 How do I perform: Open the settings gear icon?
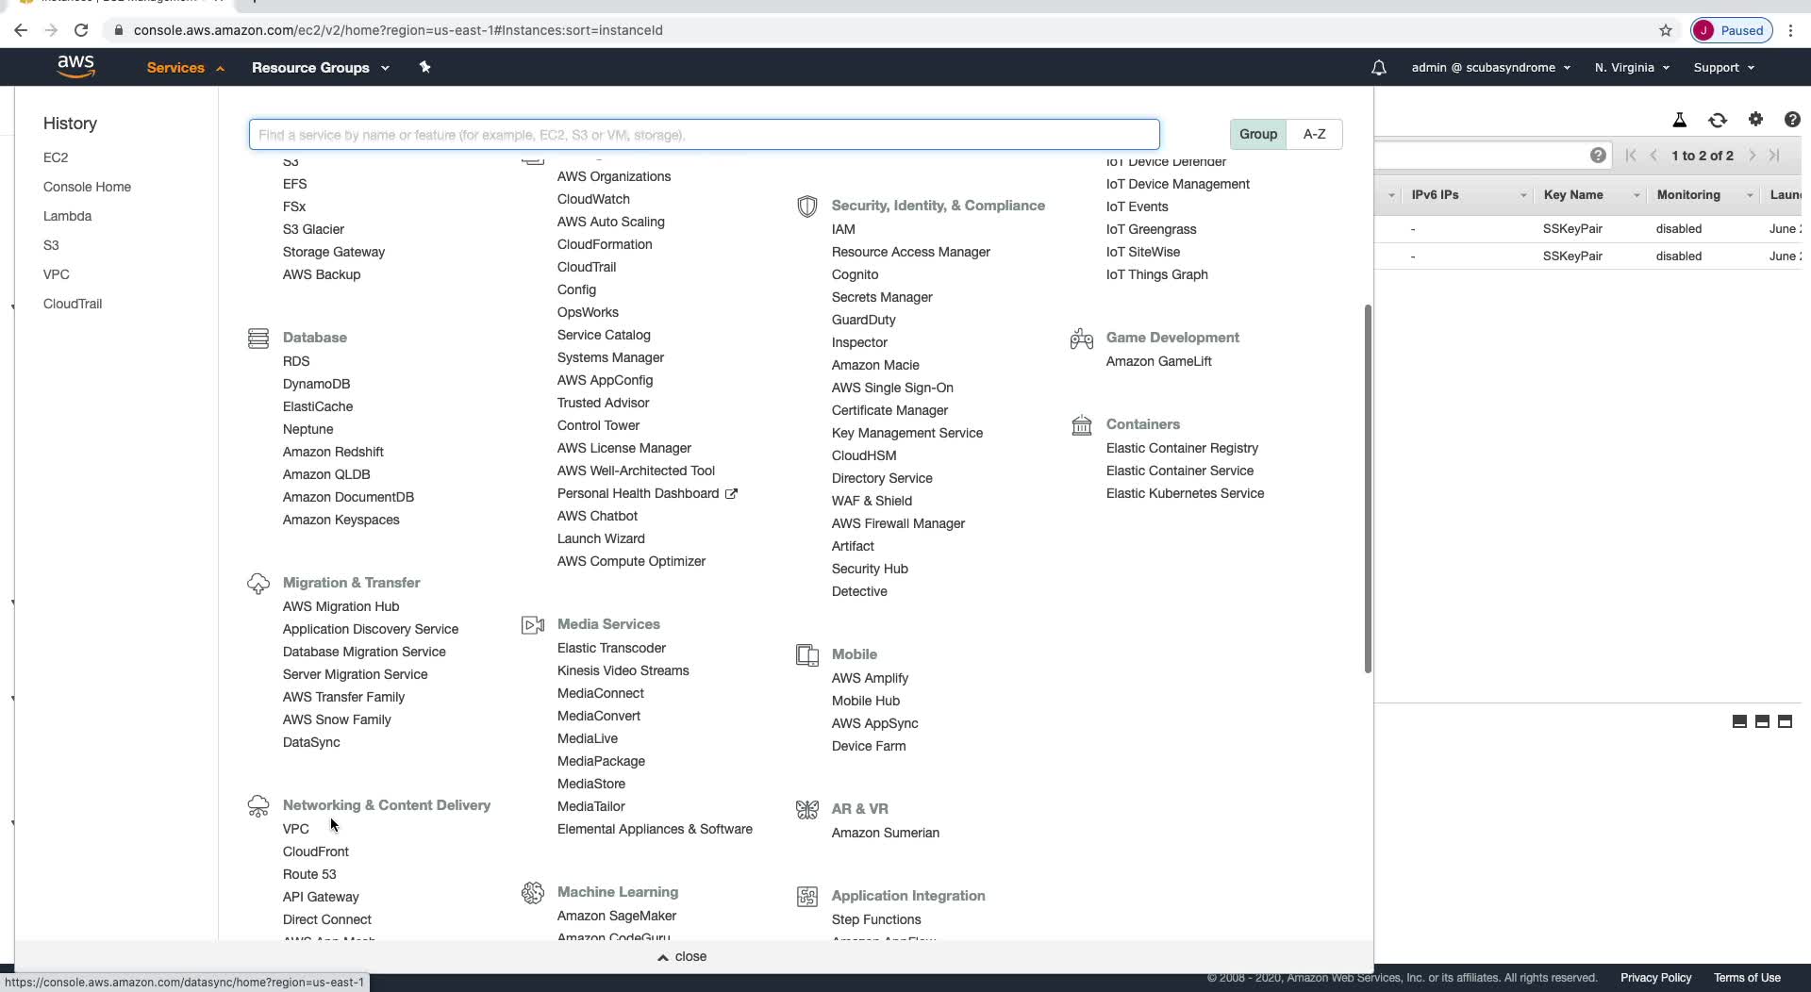pos(1754,120)
